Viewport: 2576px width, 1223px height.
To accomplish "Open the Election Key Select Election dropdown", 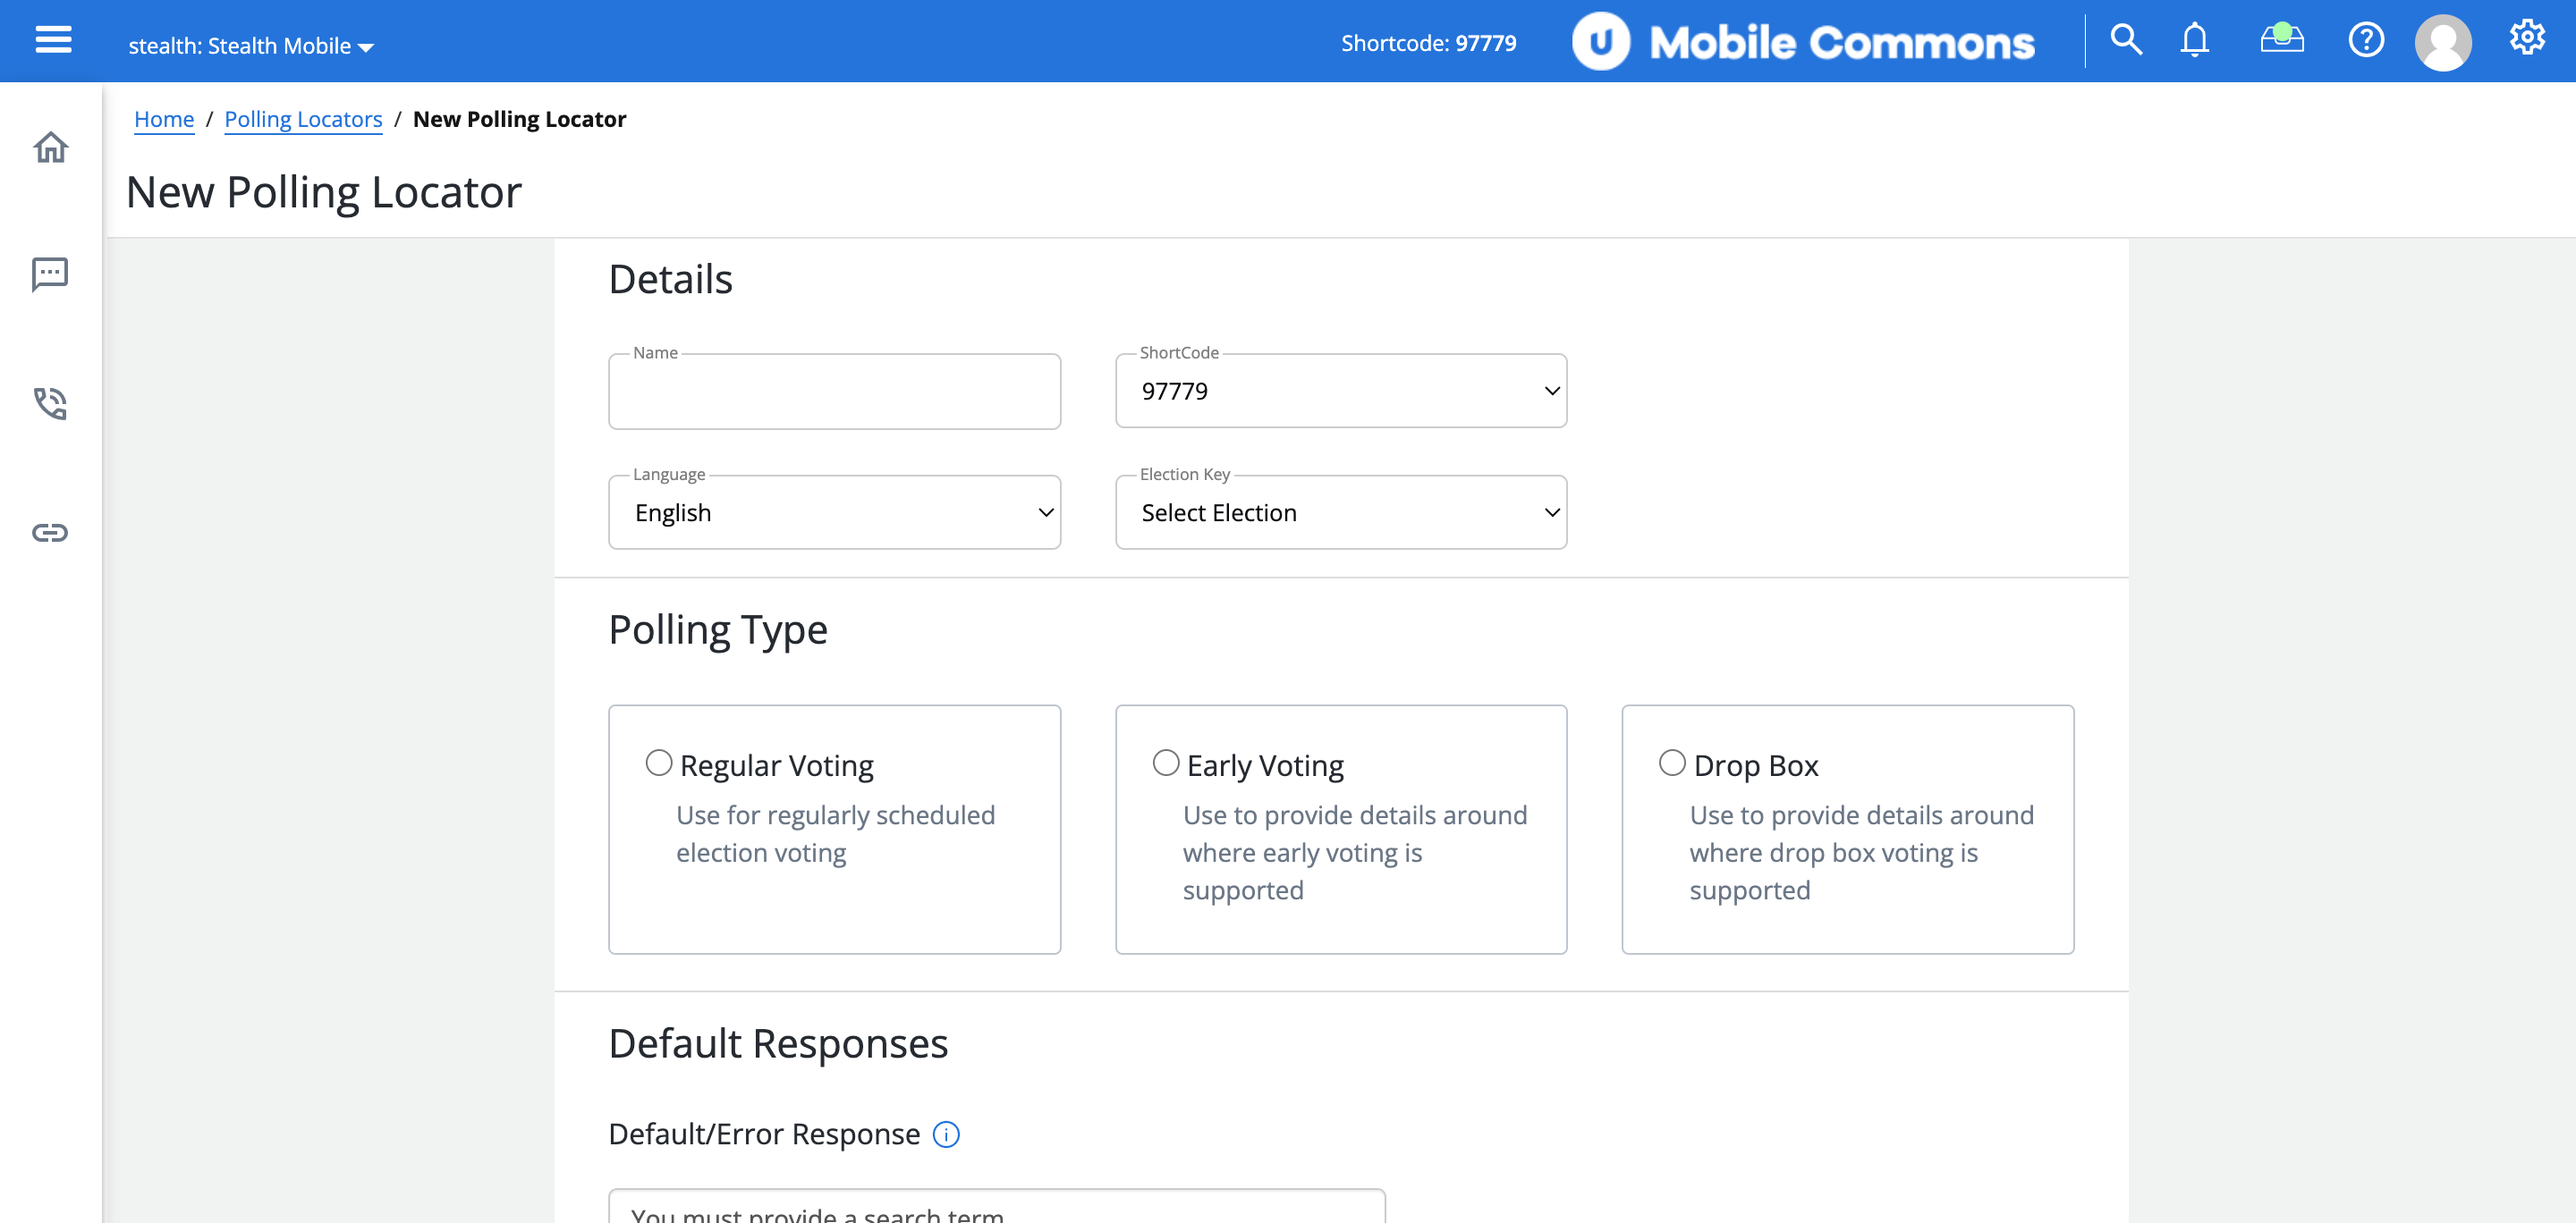I will (x=1341, y=511).
